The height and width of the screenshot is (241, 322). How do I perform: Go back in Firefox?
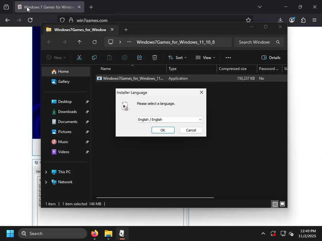pos(8,20)
